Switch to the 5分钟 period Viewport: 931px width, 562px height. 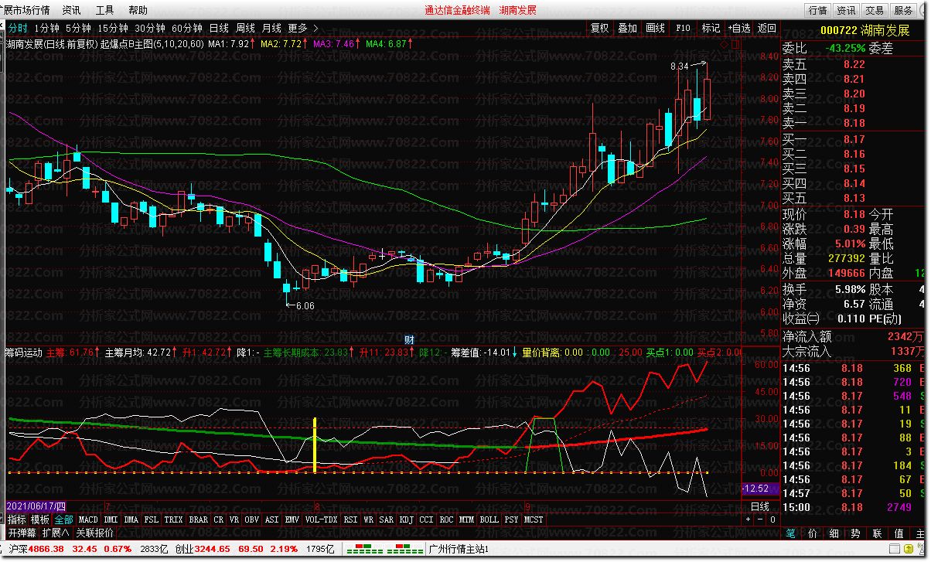tap(78, 28)
